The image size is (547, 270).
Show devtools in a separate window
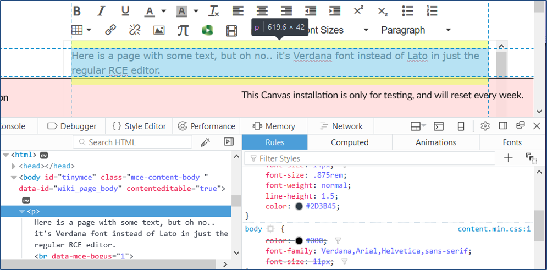[521, 125]
